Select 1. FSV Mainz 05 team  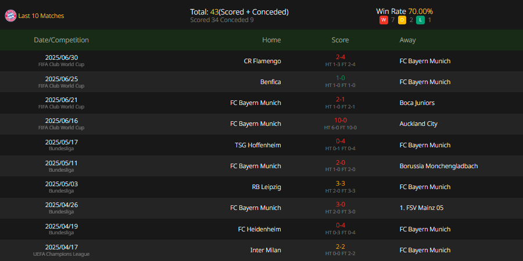coord(422,208)
